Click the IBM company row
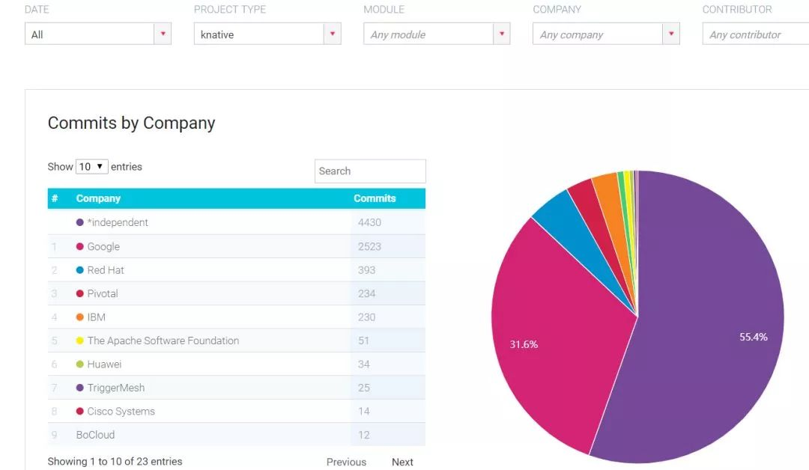The image size is (809, 470). (x=236, y=317)
